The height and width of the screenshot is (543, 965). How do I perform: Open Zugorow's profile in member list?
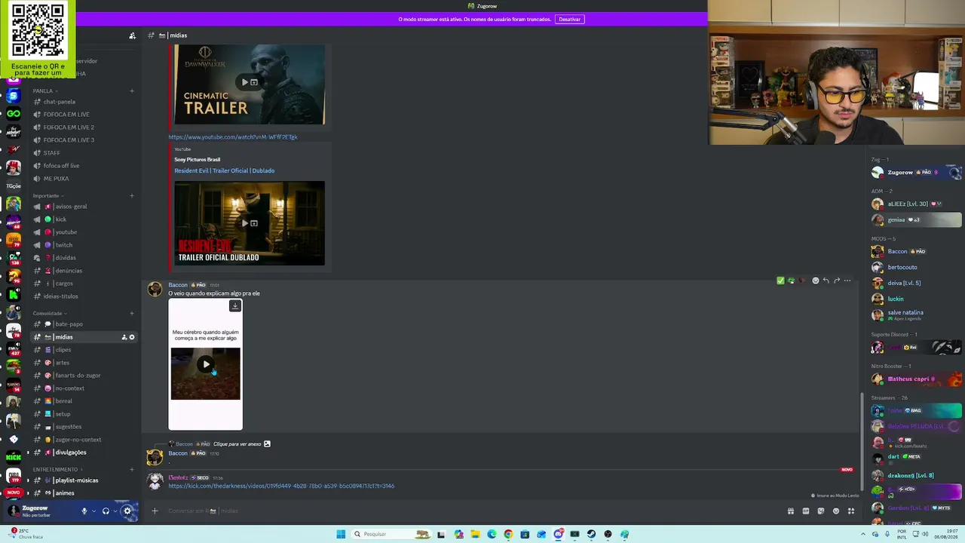(x=916, y=173)
